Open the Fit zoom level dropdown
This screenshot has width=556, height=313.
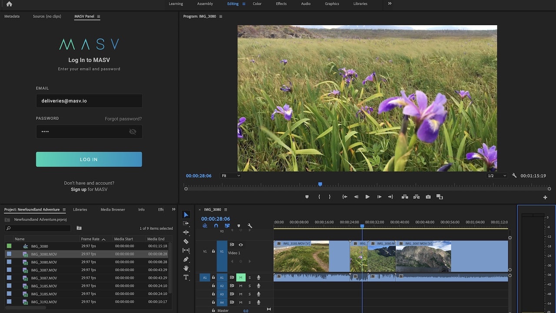[231, 176]
